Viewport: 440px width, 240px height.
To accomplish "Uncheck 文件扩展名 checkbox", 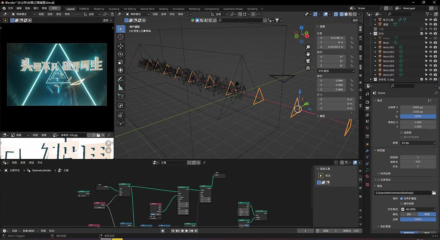I will 401,198.
